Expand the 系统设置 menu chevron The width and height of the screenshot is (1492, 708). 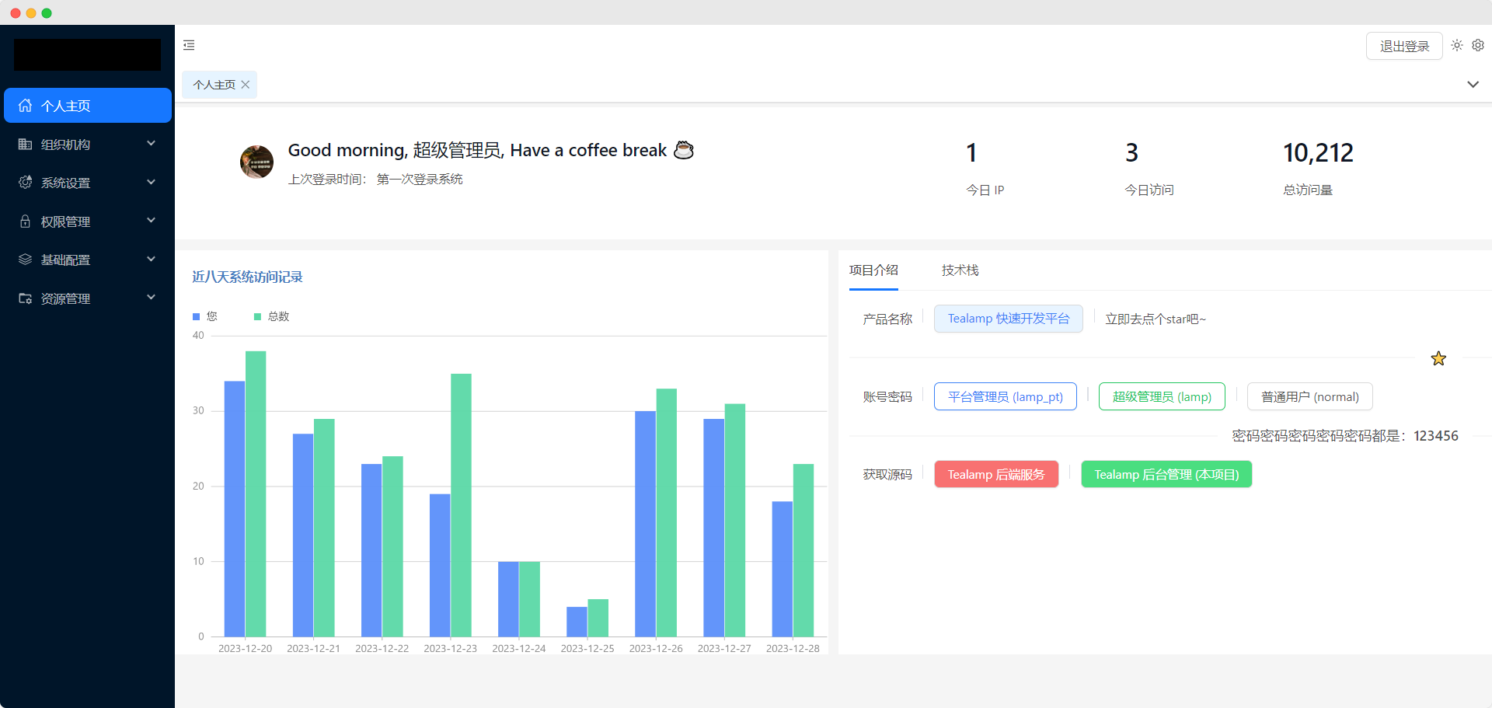[152, 183]
